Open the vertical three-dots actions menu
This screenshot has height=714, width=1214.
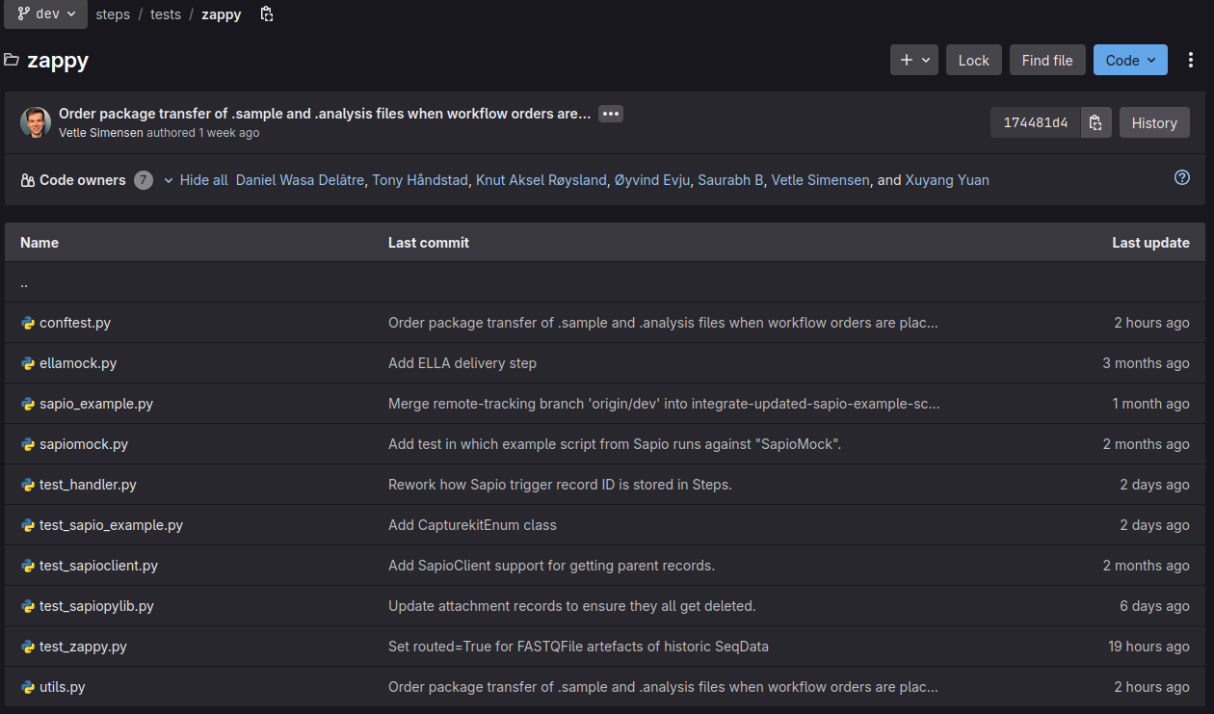(1191, 60)
